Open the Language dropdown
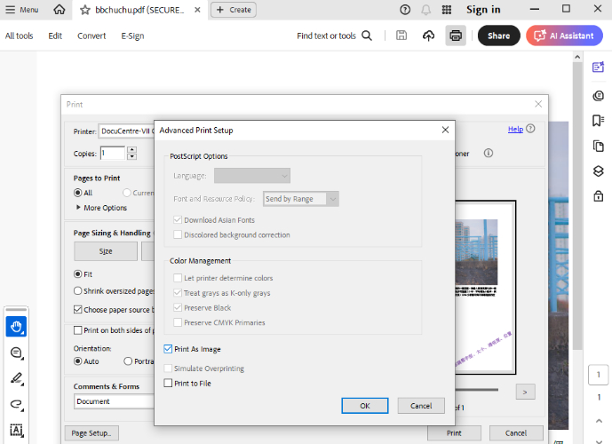The width and height of the screenshot is (612, 444). 252,176
